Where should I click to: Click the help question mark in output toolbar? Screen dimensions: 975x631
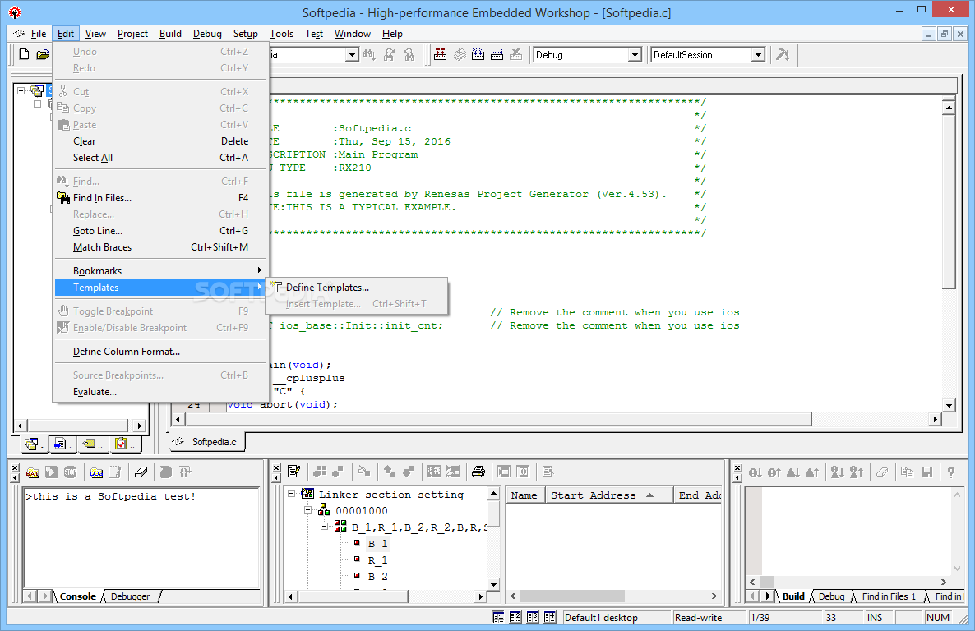coord(951,472)
